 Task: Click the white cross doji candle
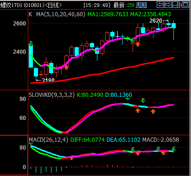(x=118, y=36)
